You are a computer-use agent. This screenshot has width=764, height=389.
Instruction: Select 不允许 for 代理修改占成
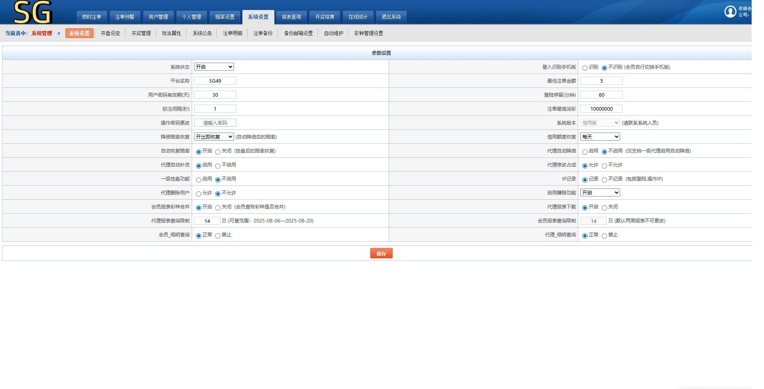[604, 166]
